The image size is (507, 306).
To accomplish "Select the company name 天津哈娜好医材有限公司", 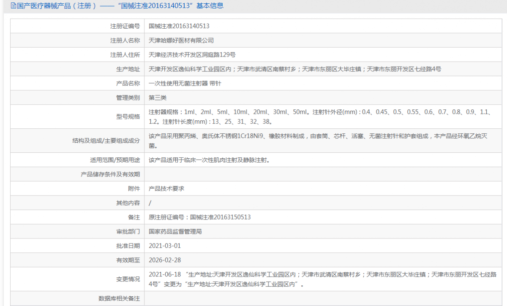I will pos(181,41).
